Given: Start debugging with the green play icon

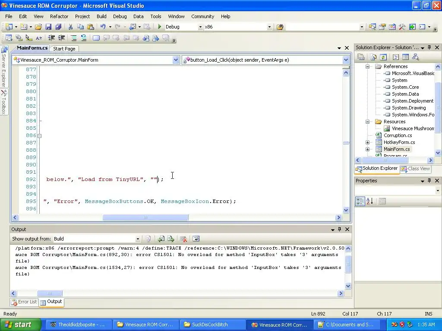Looking at the screenshot, I should pyautogui.click(x=160, y=27).
